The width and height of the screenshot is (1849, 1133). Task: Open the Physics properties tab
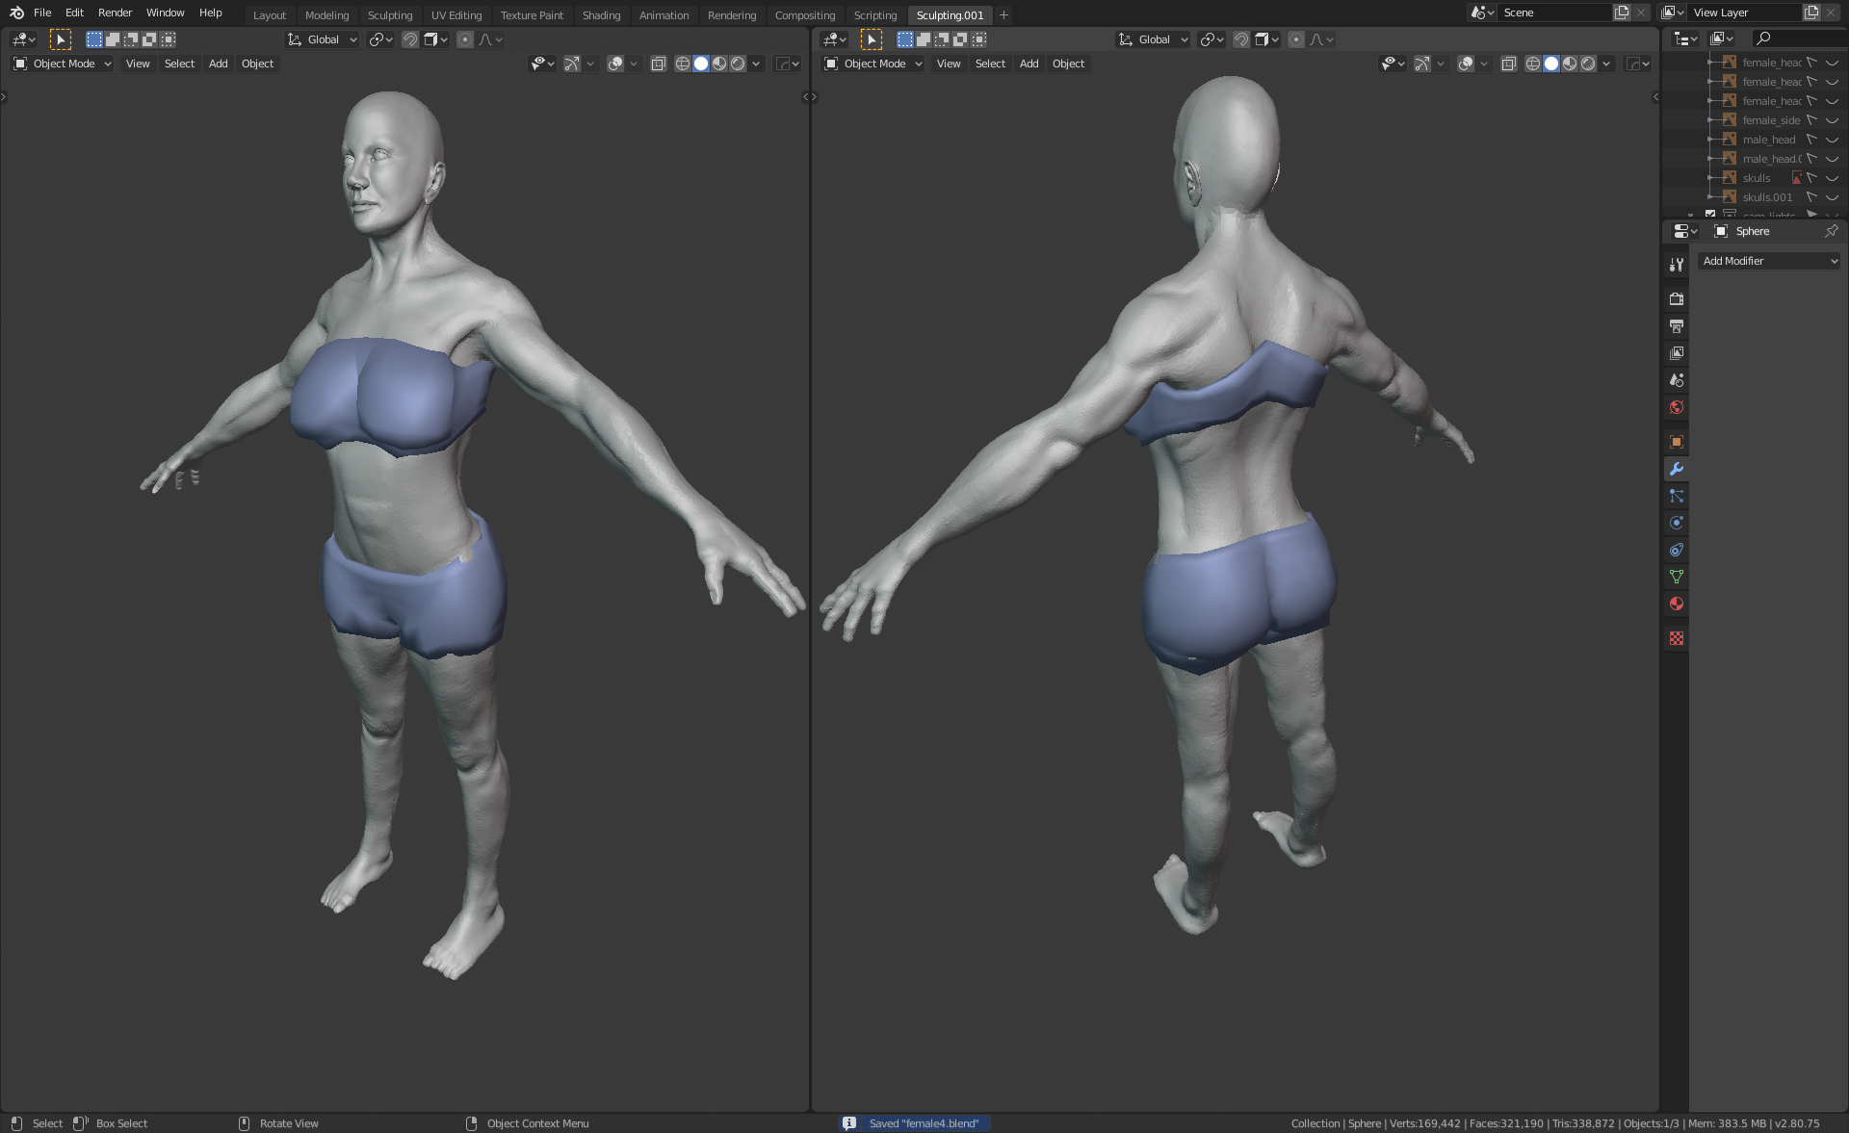(x=1677, y=523)
